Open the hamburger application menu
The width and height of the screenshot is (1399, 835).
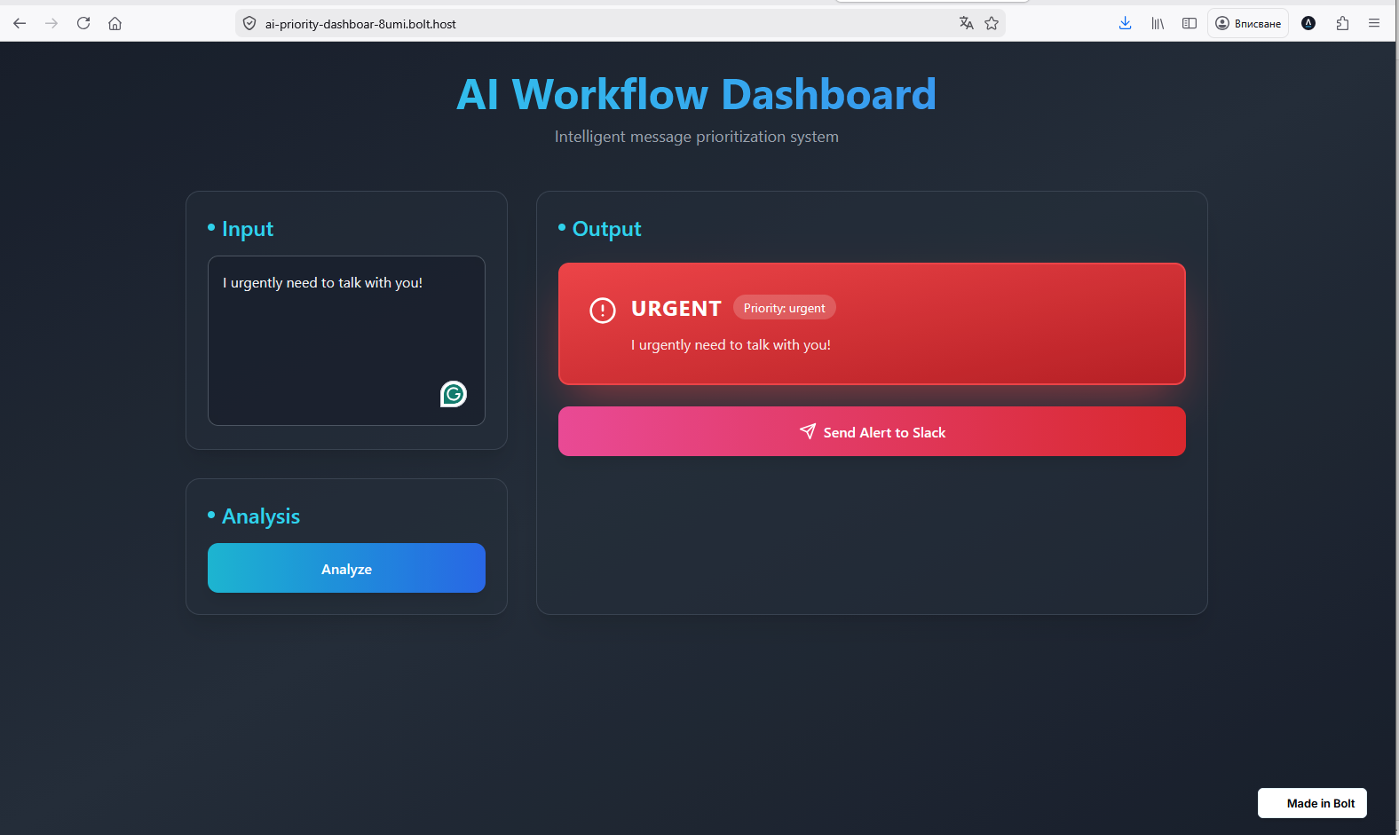(x=1374, y=23)
